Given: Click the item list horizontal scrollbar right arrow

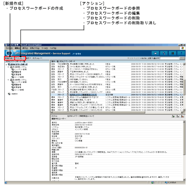Looking at the screenshot, I should (x=182, y=112).
